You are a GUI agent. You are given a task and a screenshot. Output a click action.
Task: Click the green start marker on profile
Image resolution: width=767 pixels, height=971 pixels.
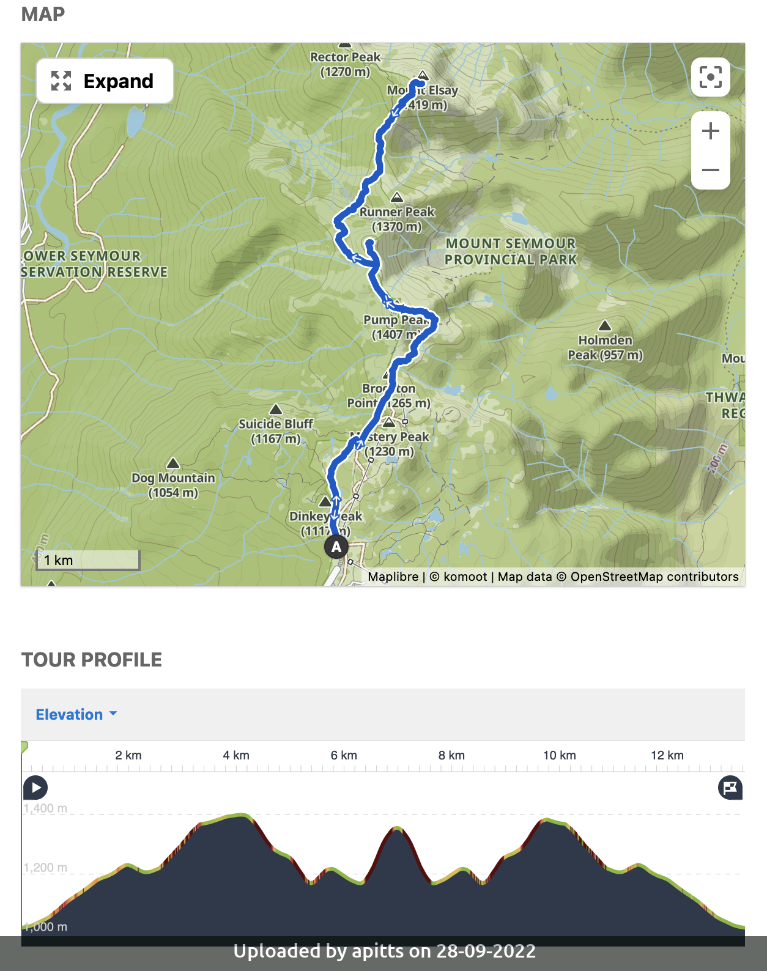[x=24, y=747]
